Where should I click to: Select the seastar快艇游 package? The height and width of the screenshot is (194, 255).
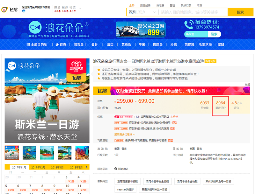tap(125, 190)
